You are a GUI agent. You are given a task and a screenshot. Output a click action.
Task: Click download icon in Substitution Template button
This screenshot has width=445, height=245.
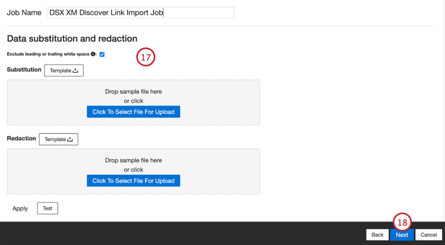pyautogui.click(x=75, y=71)
